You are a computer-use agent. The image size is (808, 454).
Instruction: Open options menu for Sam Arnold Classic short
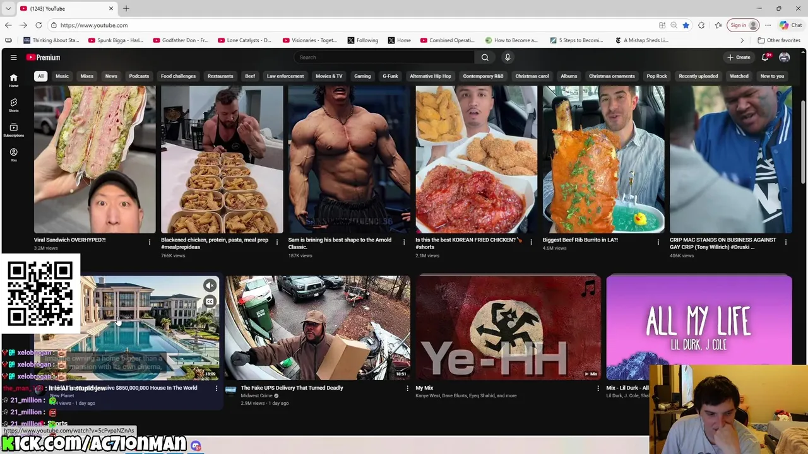(x=404, y=242)
